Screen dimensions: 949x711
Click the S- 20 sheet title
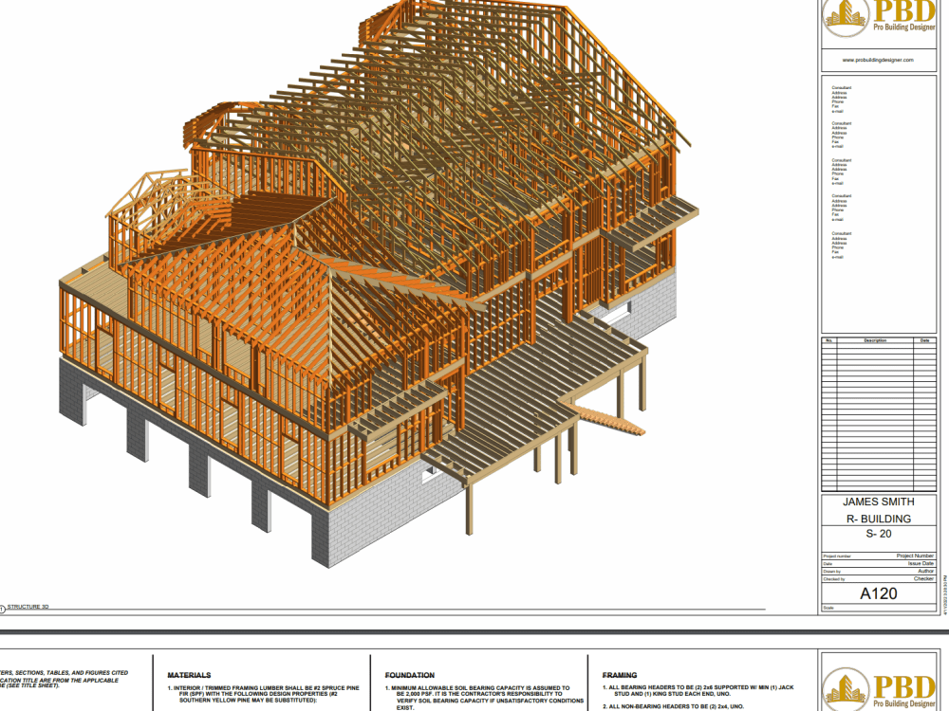click(x=877, y=533)
